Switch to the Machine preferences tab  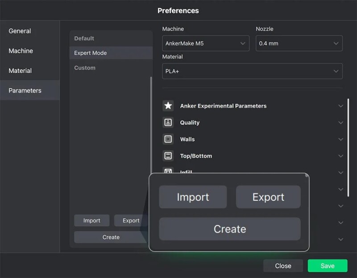pyautogui.click(x=30, y=51)
